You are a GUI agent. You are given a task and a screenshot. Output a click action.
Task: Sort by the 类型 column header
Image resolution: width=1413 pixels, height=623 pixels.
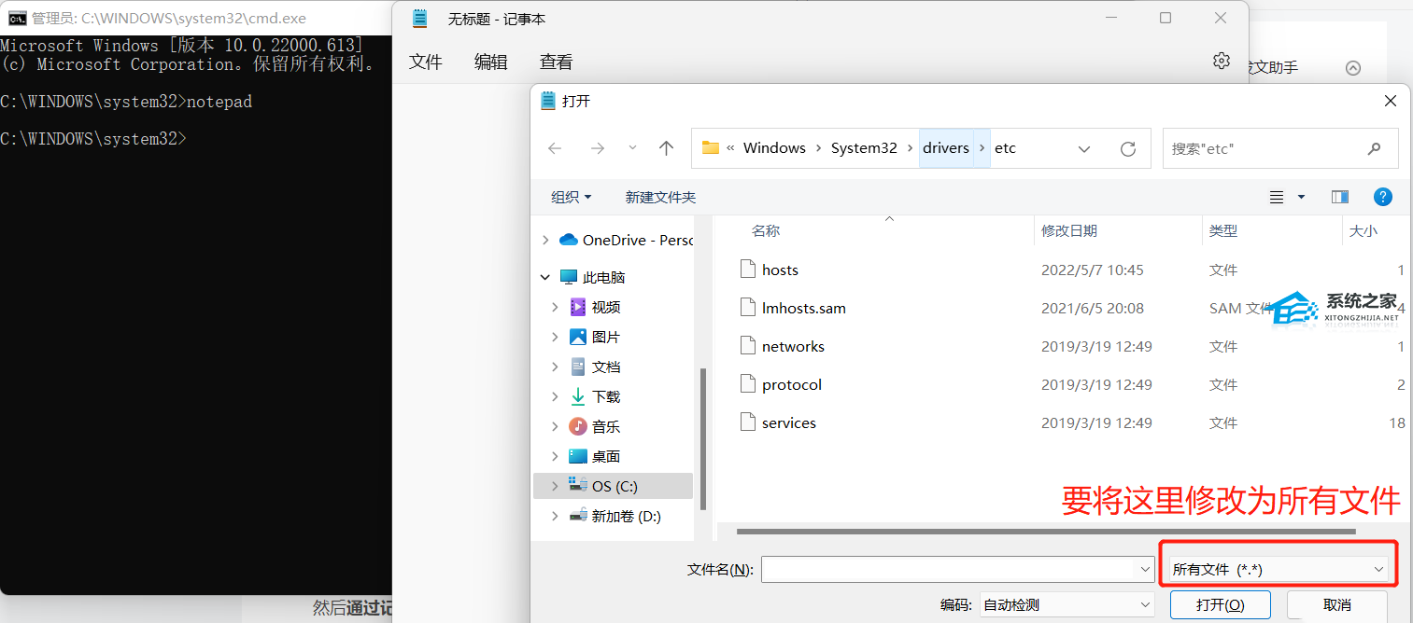pyautogui.click(x=1223, y=230)
